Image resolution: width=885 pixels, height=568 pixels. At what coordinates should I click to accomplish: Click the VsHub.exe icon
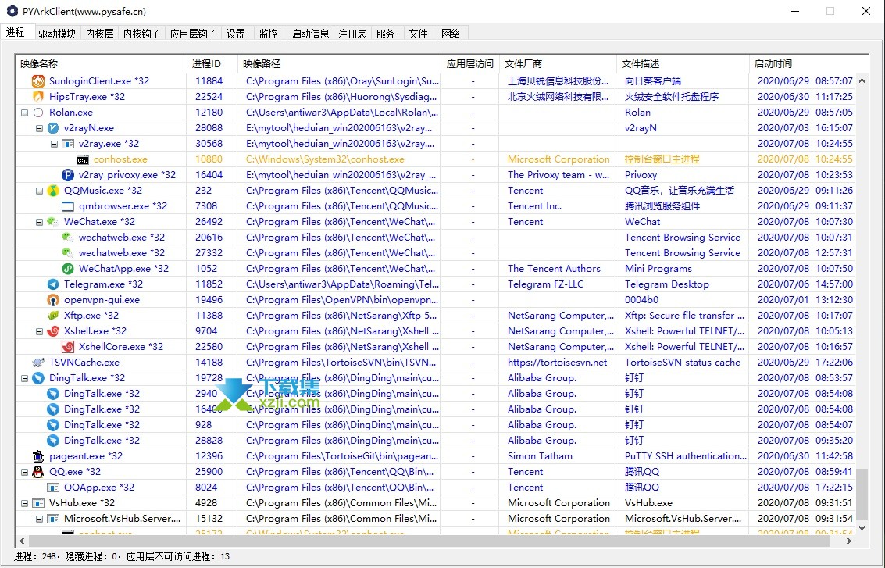37,503
